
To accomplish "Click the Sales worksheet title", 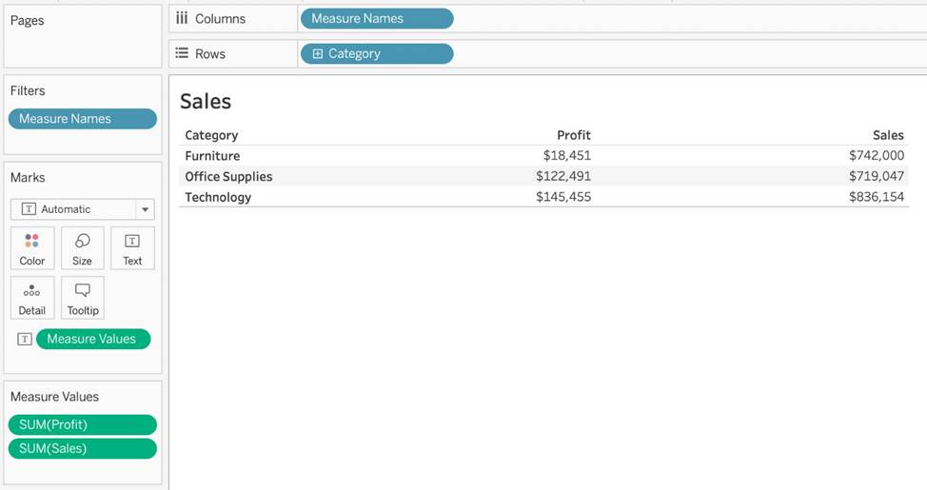I will 206,102.
